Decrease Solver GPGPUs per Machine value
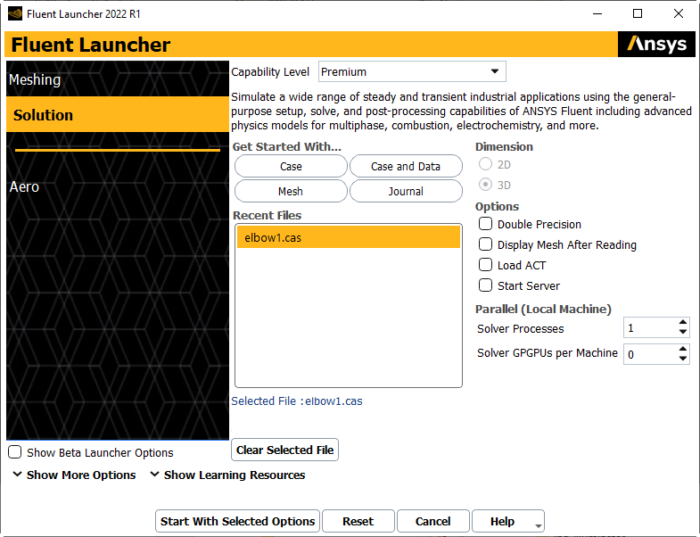 682,359
